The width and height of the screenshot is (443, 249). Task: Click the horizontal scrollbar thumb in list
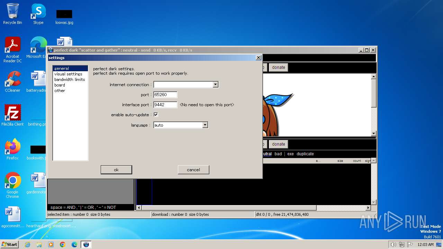click(229, 208)
